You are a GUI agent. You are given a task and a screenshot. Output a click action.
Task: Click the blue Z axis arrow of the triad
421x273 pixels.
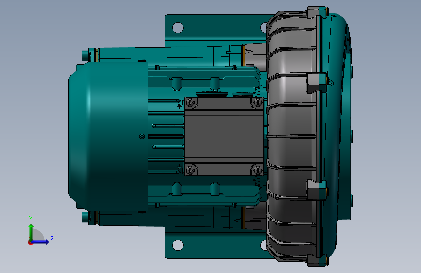pyautogui.click(x=39, y=242)
